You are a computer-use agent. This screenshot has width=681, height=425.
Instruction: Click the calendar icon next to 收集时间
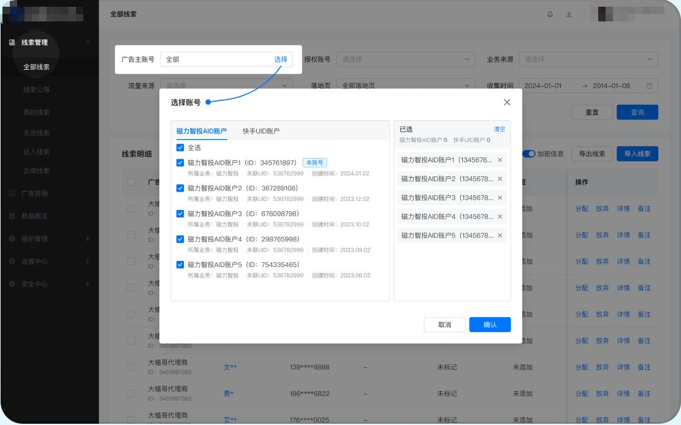[649, 86]
